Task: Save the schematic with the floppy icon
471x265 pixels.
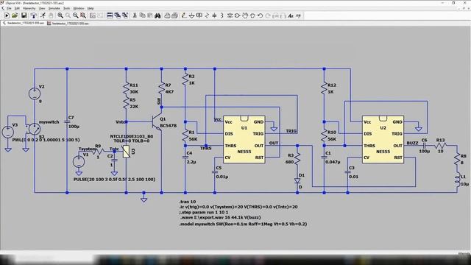Action: 24,15
